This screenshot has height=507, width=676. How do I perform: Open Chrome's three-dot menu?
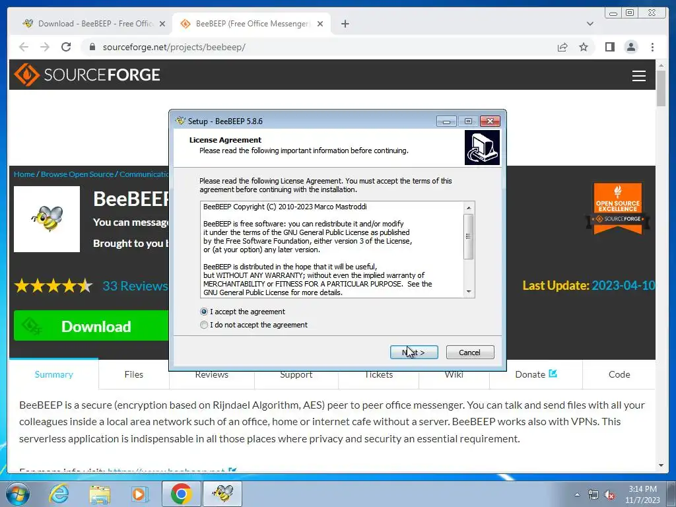click(x=652, y=47)
